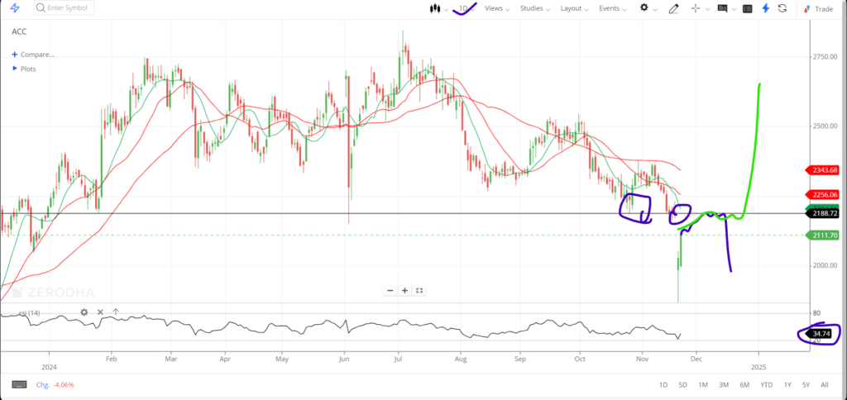Click the Jul label on time axis
Viewport: 847px width, 400px height.
(x=398, y=358)
